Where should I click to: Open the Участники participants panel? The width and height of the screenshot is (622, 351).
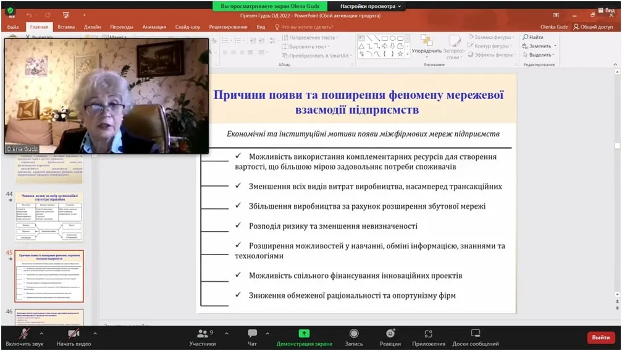pos(203,337)
